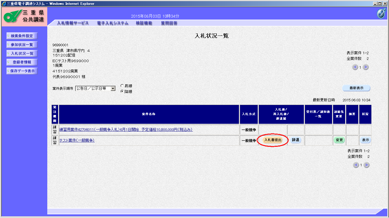Image resolution: width=389 pixels, height=218 pixels.
Task: Click 検索条件設定 sidebar button
Action: coord(22,36)
